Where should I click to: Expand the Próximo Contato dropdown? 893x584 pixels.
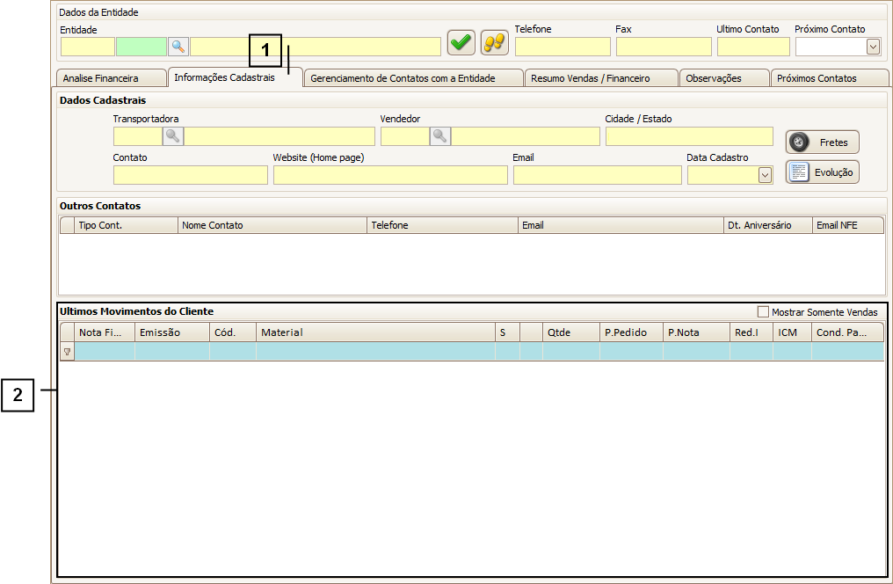point(873,47)
